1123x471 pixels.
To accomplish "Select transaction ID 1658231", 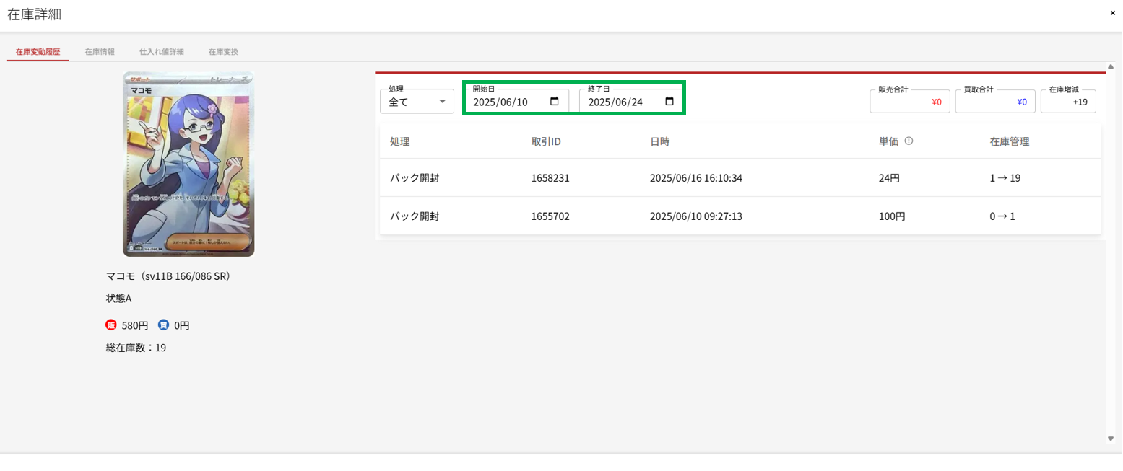I will click(551, 177).
